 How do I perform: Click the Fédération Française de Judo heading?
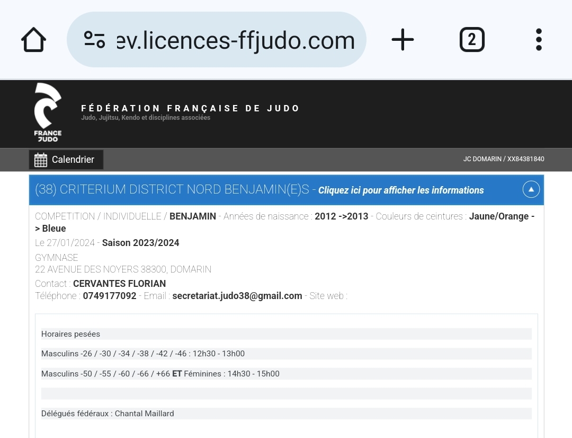[x=190, y=108]
